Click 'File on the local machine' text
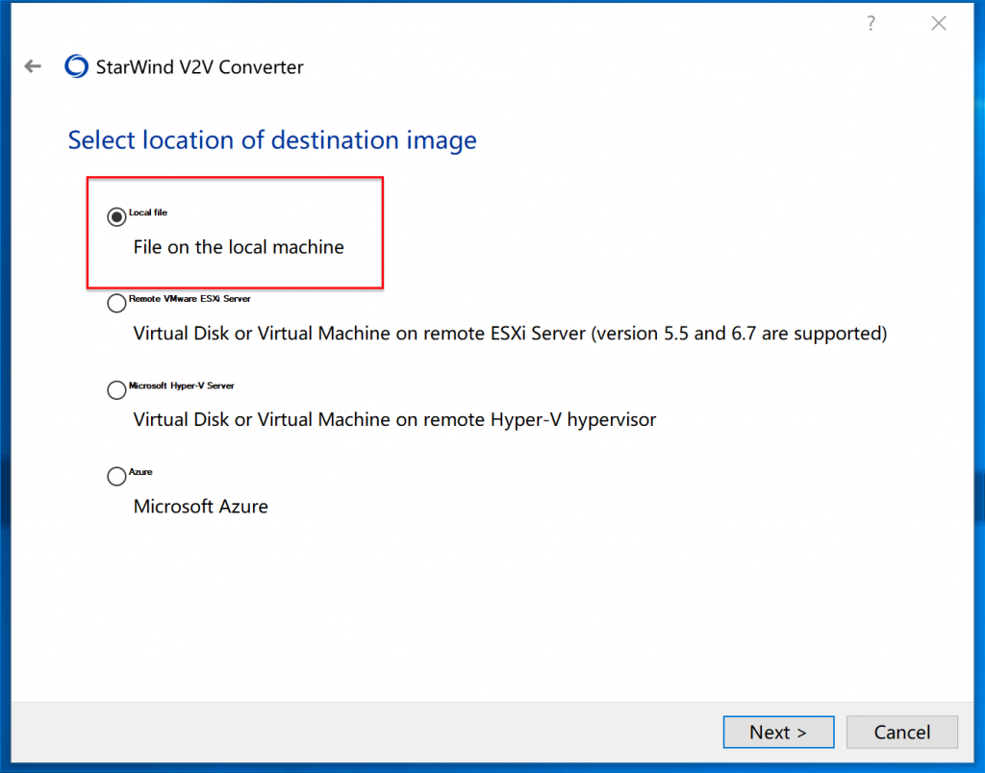The height and width of the screenshot is (773, 985). click(239, 247)
